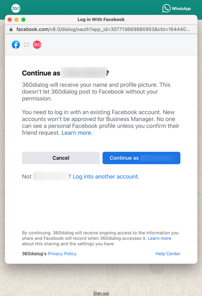Open Learn more about friend requests

pos(77,133)
